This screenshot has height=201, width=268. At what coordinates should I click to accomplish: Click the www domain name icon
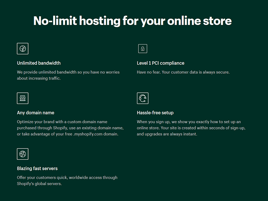[x=22, y=98]
